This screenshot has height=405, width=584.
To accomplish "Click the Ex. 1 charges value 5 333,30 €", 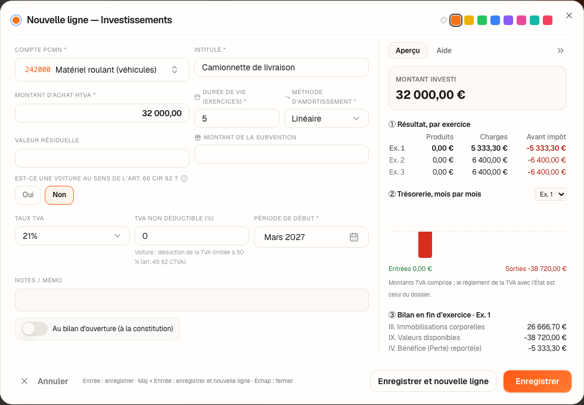I will [489, 148].
